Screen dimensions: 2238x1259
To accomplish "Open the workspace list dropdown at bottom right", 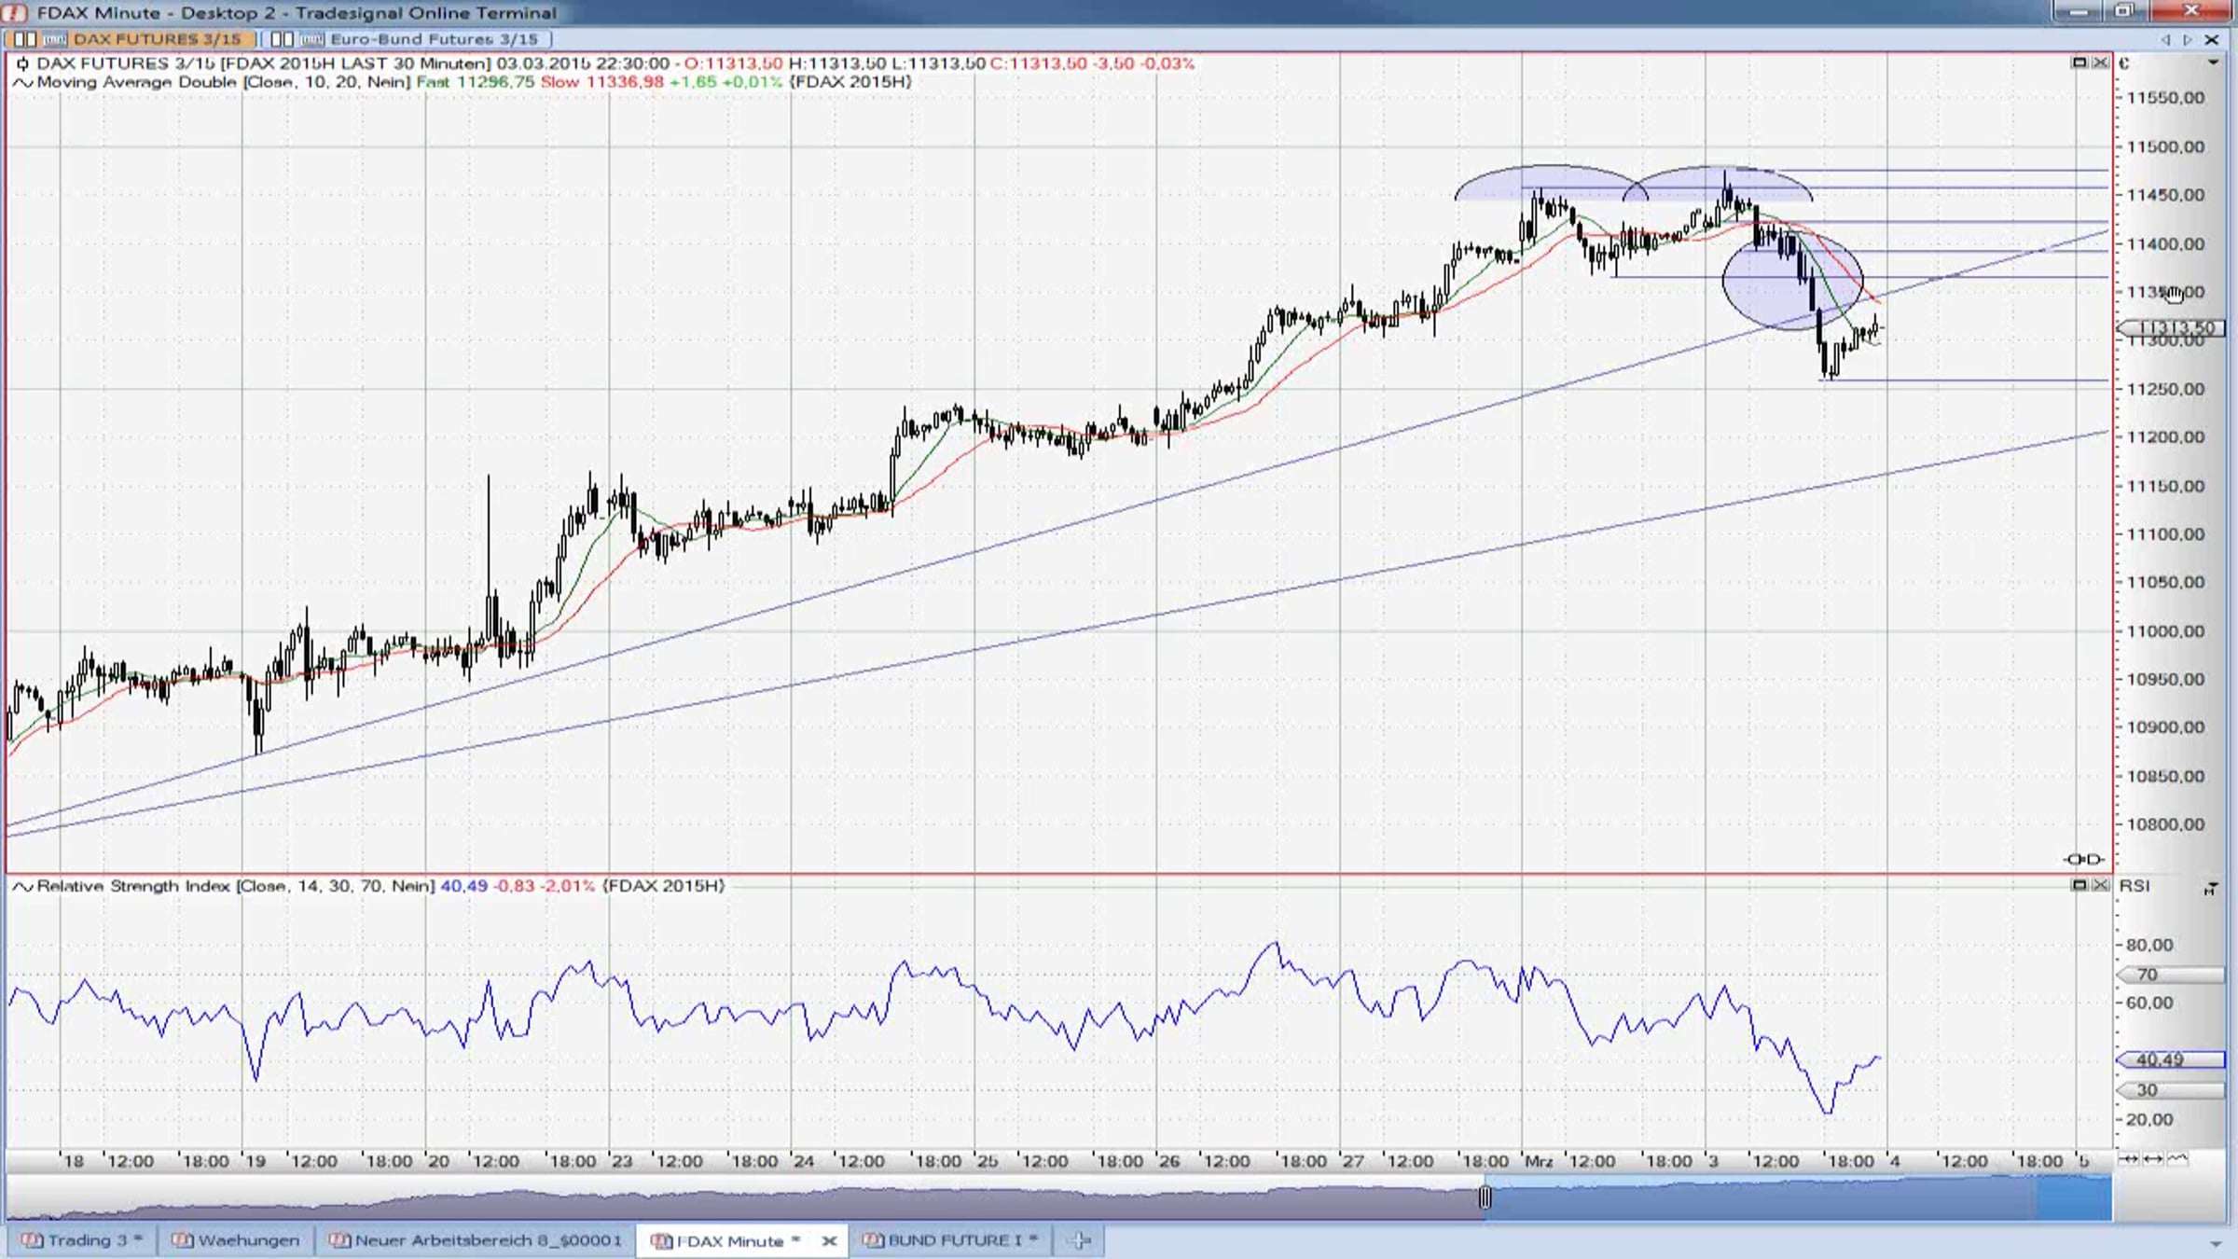I will (x=2216, y=1244).
